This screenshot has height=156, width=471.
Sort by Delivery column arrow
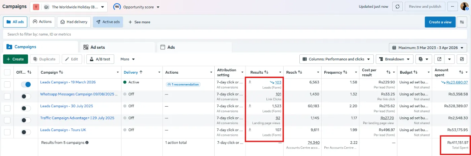pos(141,72)
